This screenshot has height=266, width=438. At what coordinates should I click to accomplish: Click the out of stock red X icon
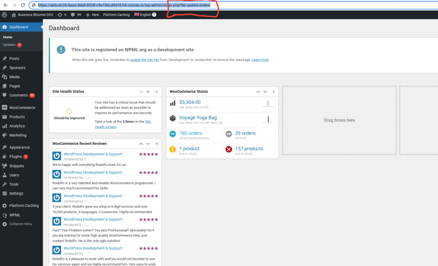tap(229, 150)
